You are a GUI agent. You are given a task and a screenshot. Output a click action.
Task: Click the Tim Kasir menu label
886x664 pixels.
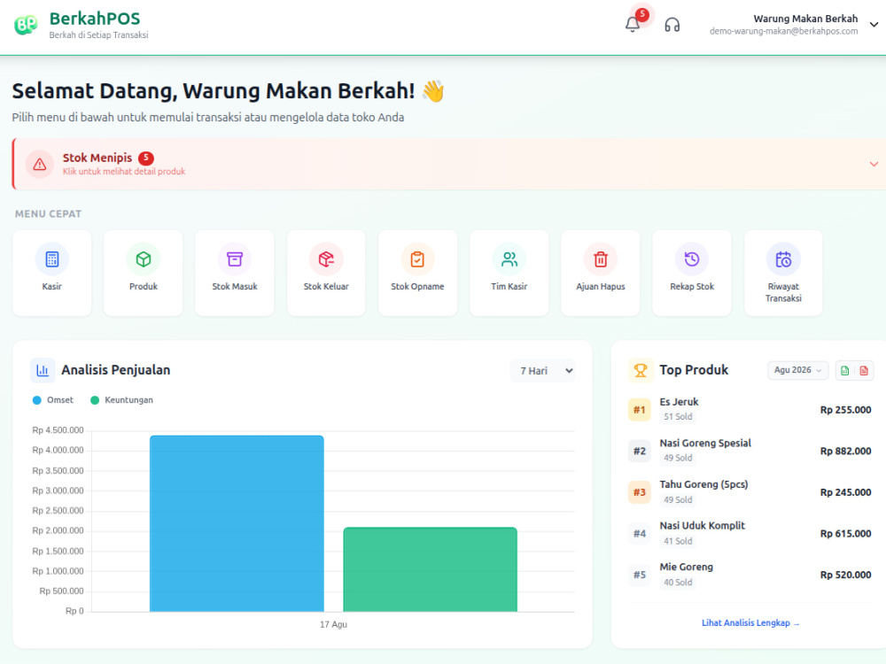[x=509, y=286]
